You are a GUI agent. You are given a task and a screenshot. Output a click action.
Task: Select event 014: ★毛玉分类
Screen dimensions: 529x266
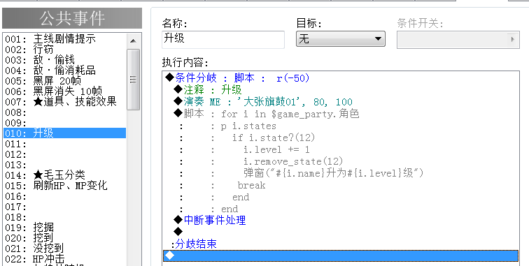click(x=65, y=175)
